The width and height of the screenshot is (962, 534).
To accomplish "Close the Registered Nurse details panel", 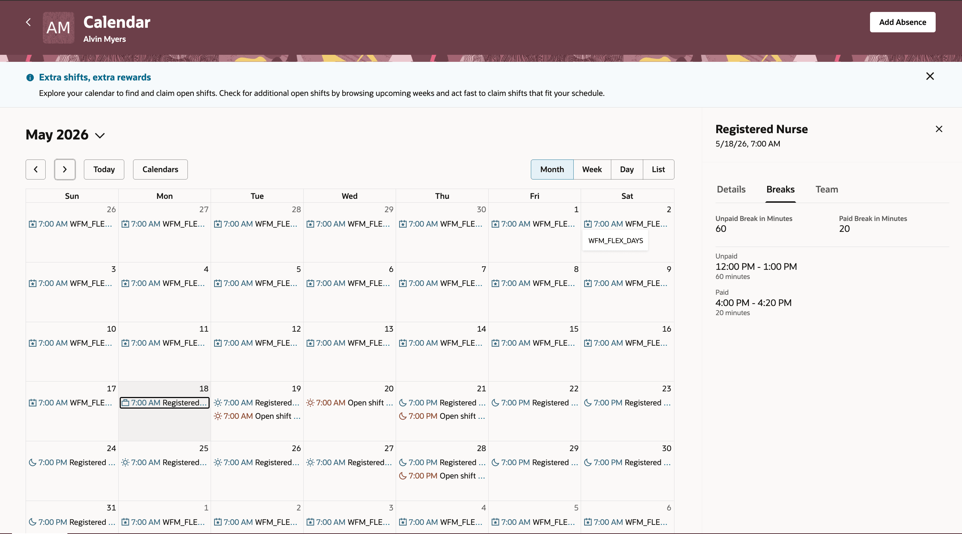I will click(939, 129).
